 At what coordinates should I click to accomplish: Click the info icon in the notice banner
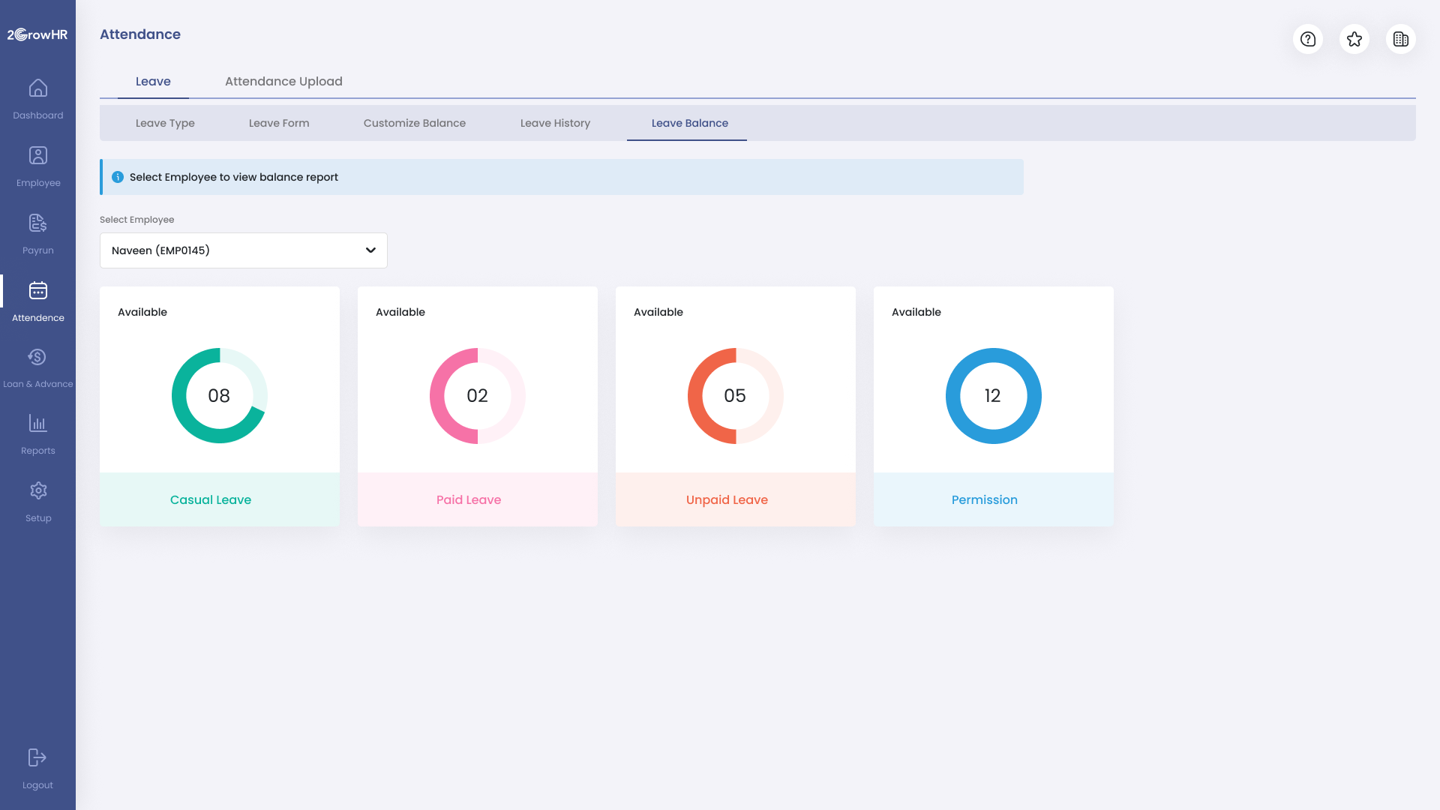118,177
